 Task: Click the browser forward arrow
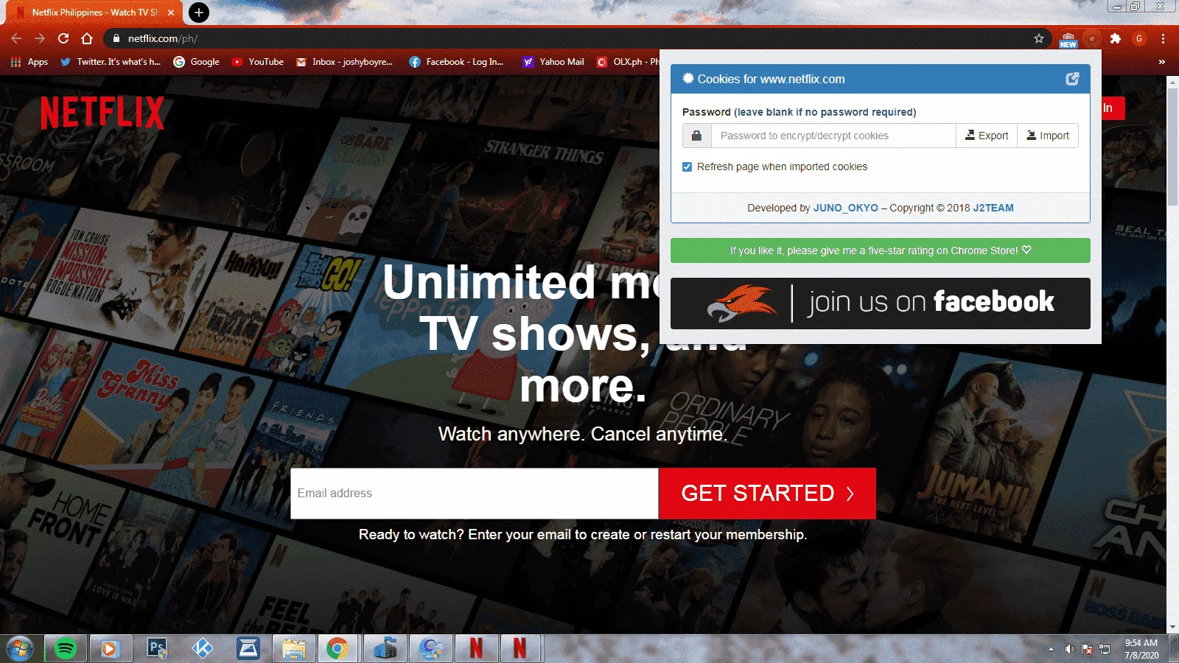[x=40, y=38]
